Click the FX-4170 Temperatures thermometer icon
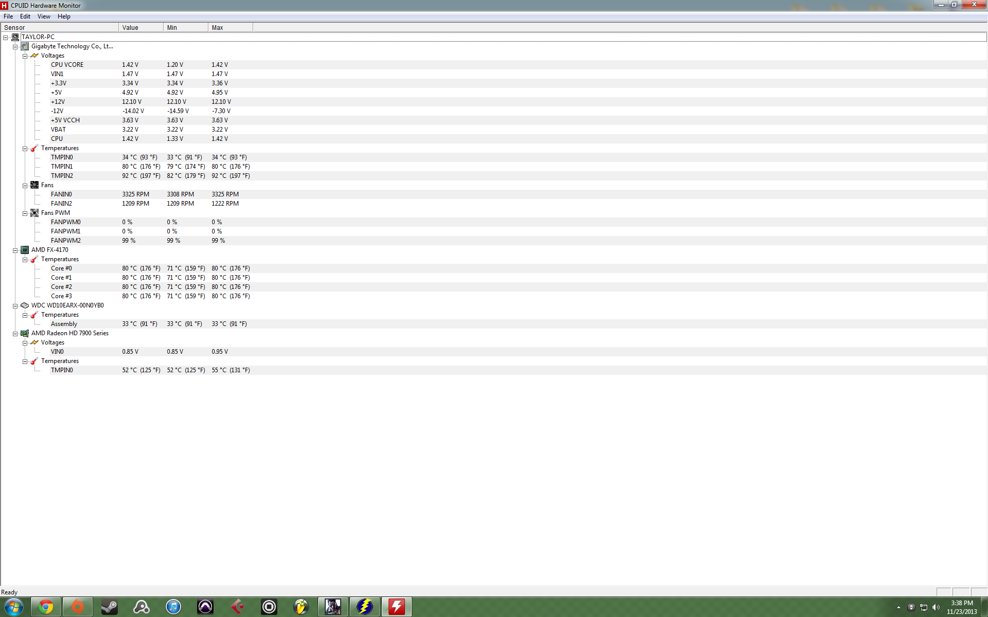Image resolution: width=988 pixels, height=617 pixels. (x=34, y=259)
